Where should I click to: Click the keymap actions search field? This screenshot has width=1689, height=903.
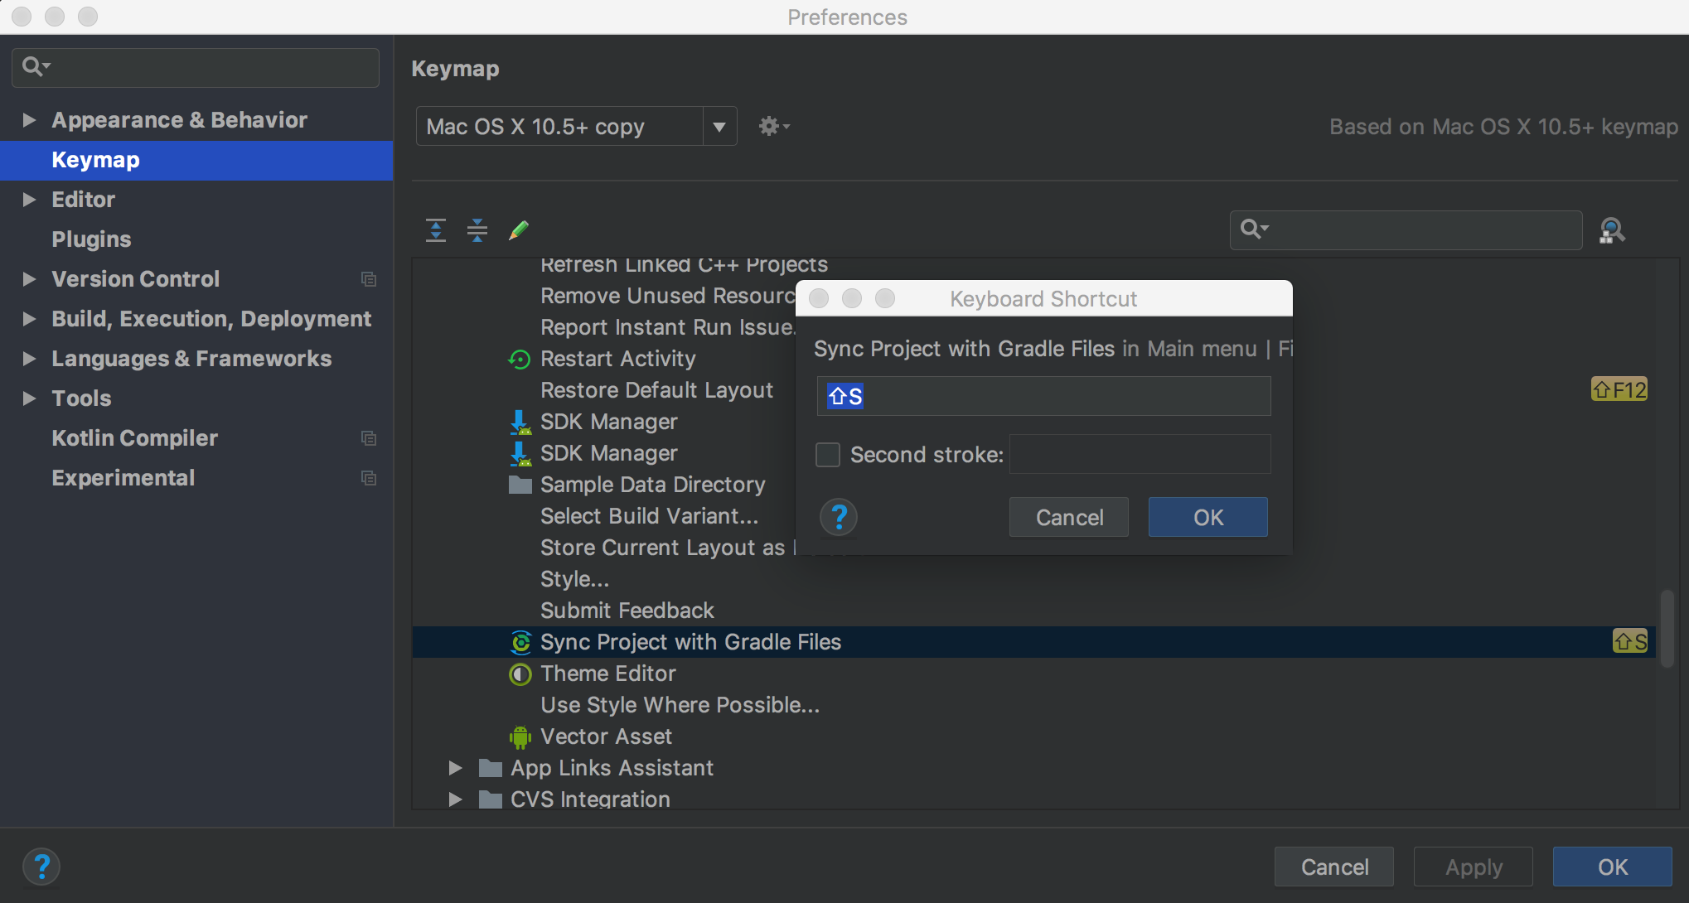(x=1406, y=229)
